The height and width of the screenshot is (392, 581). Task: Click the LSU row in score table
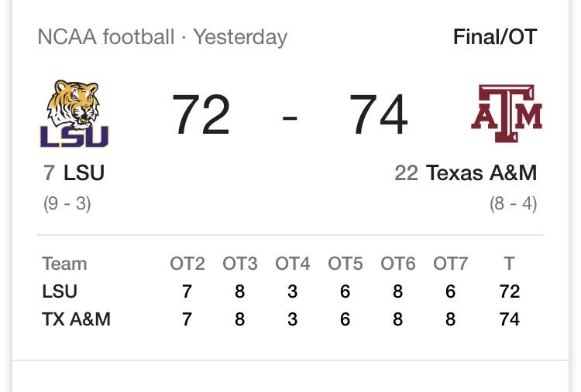click(x=281, y=291)
